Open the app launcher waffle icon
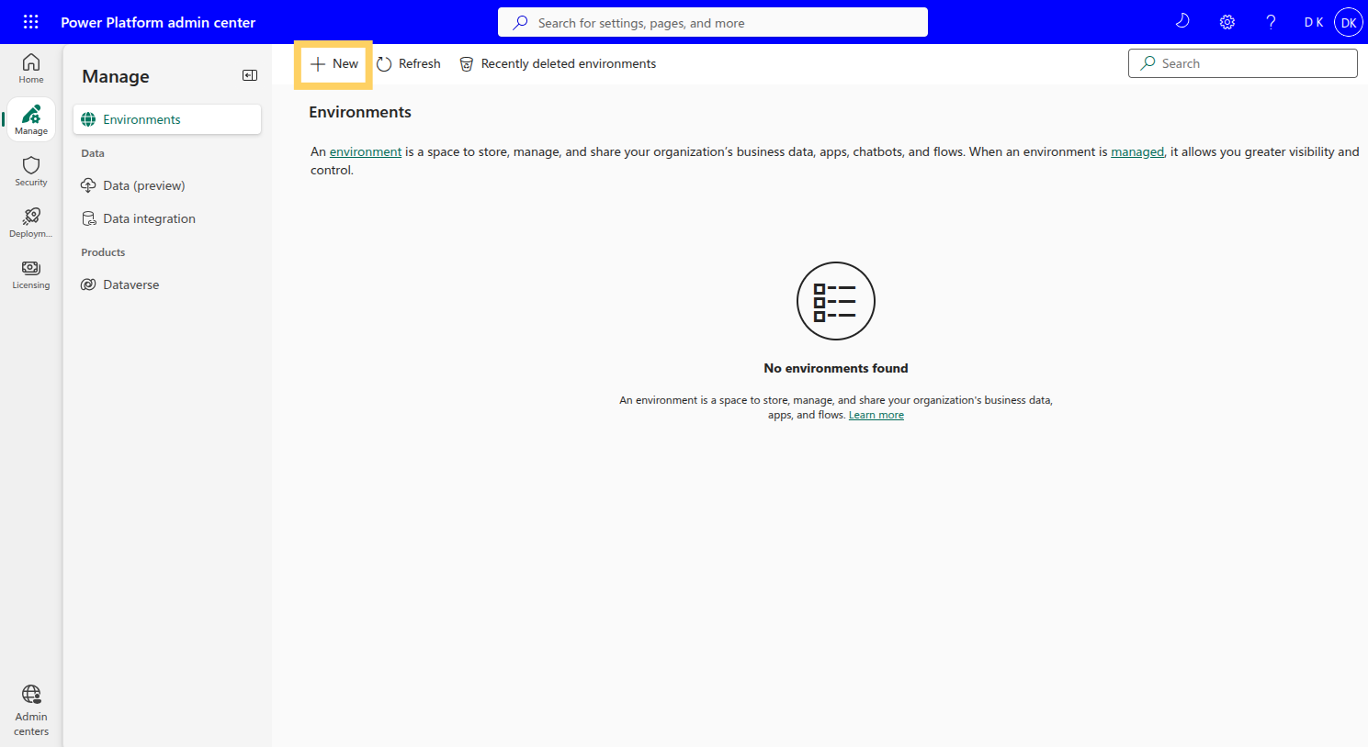This screenshot has height=747, width=1368. (x=30, y=22)
